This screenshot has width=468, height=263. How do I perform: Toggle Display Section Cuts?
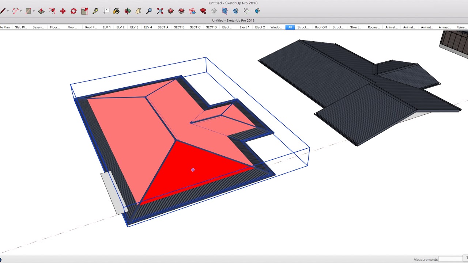point(236,11)
